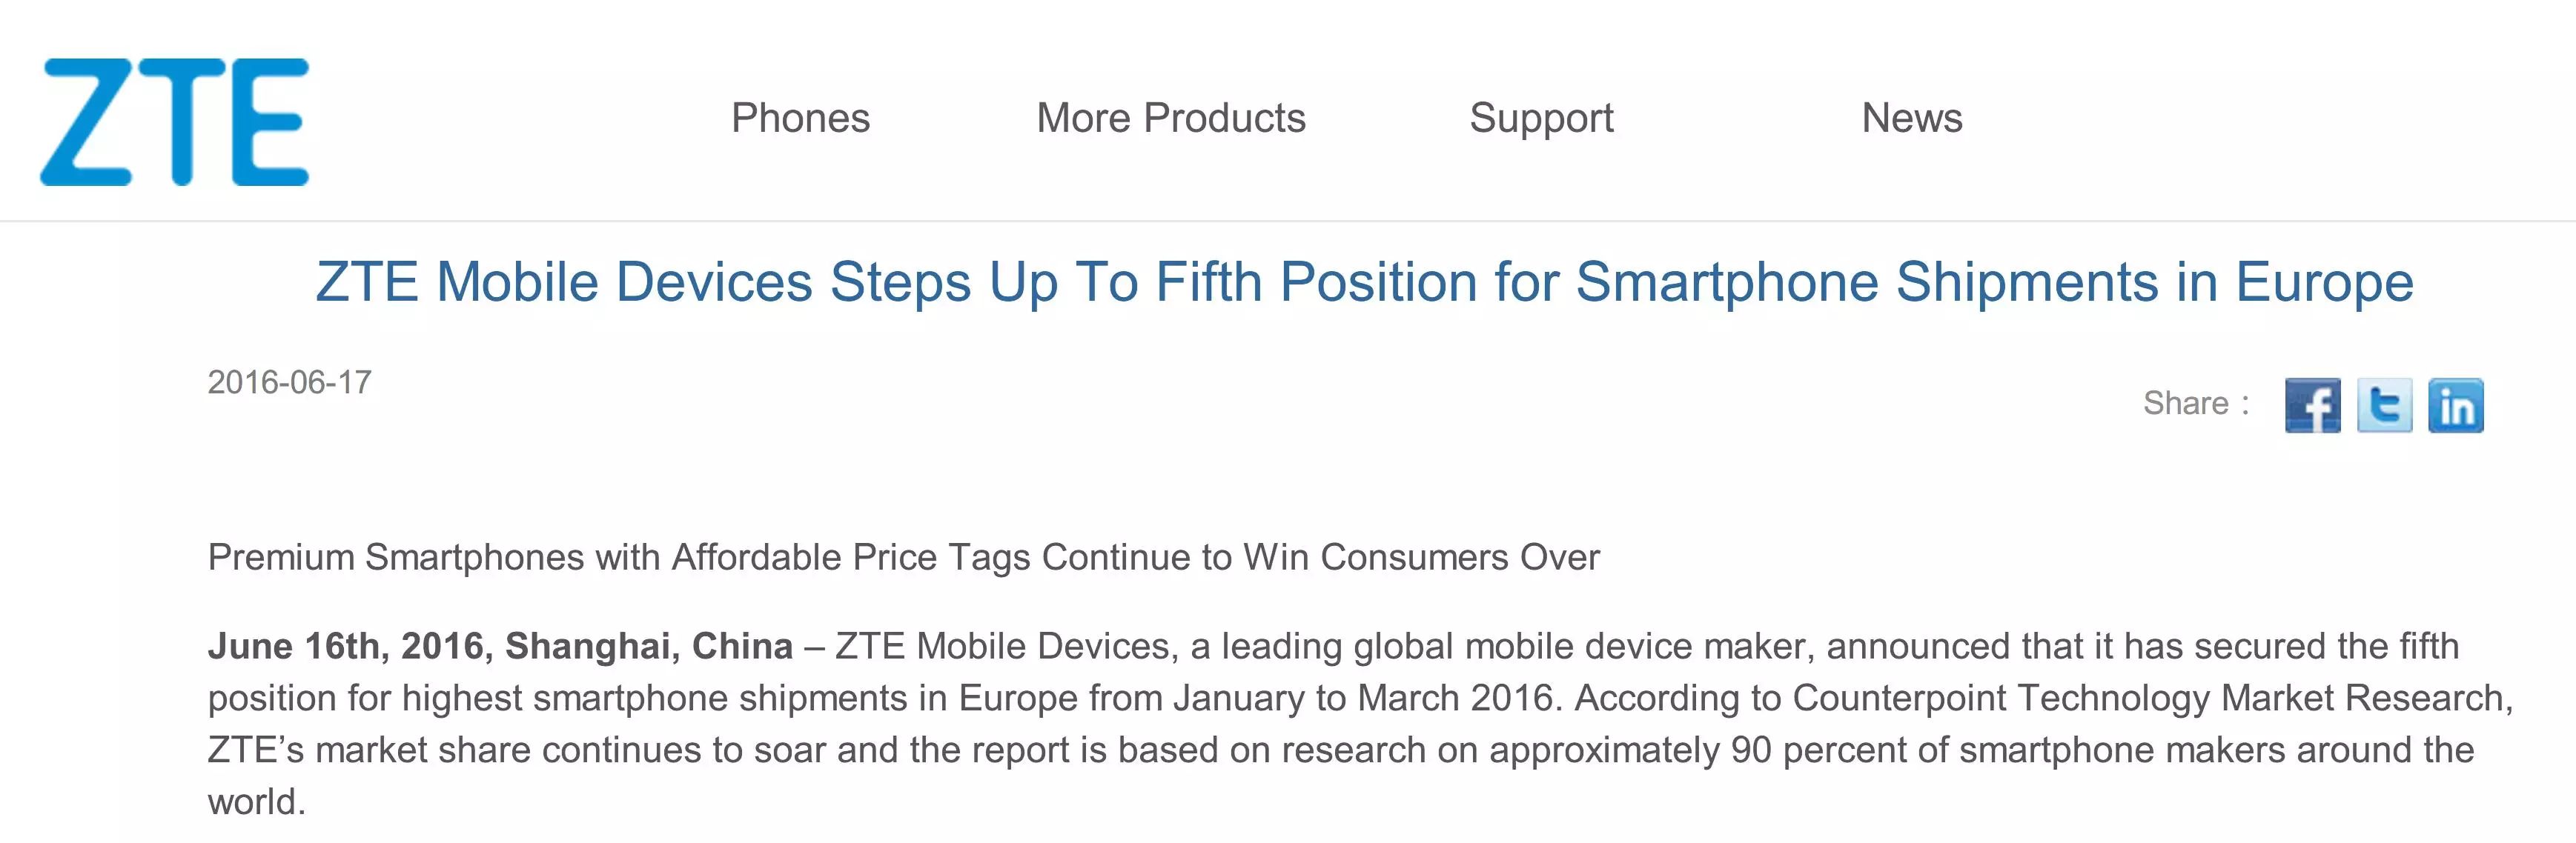The height and width of the screenshot is (843, 2576).
Task: Share the article on Facebook
Action: [x=2312, y=405]
